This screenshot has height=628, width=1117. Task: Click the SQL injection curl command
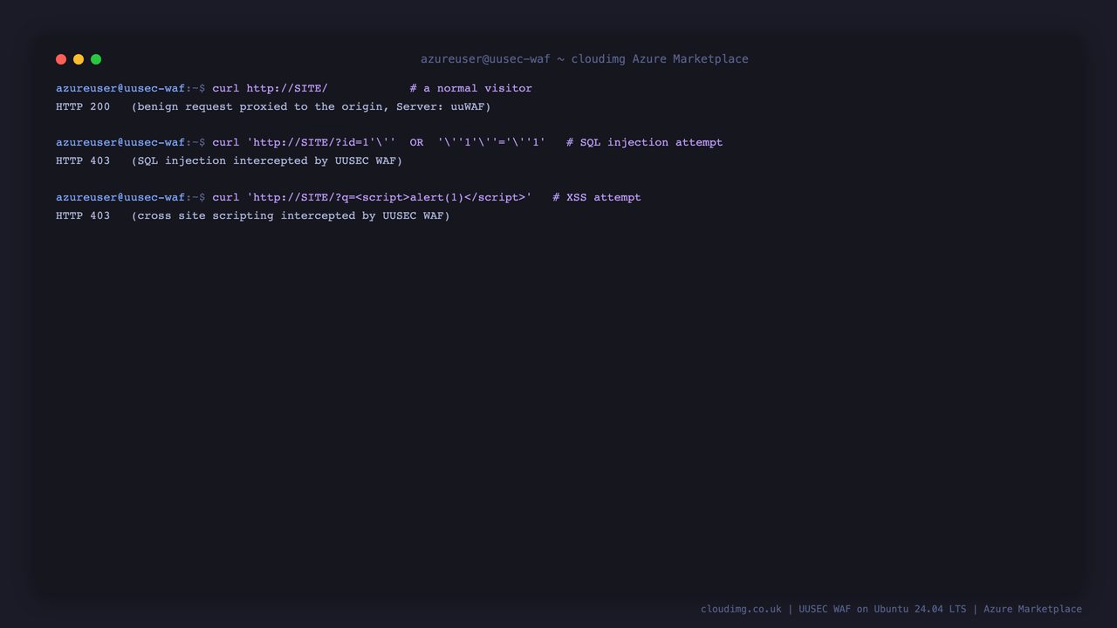click(x=379, y=142)
